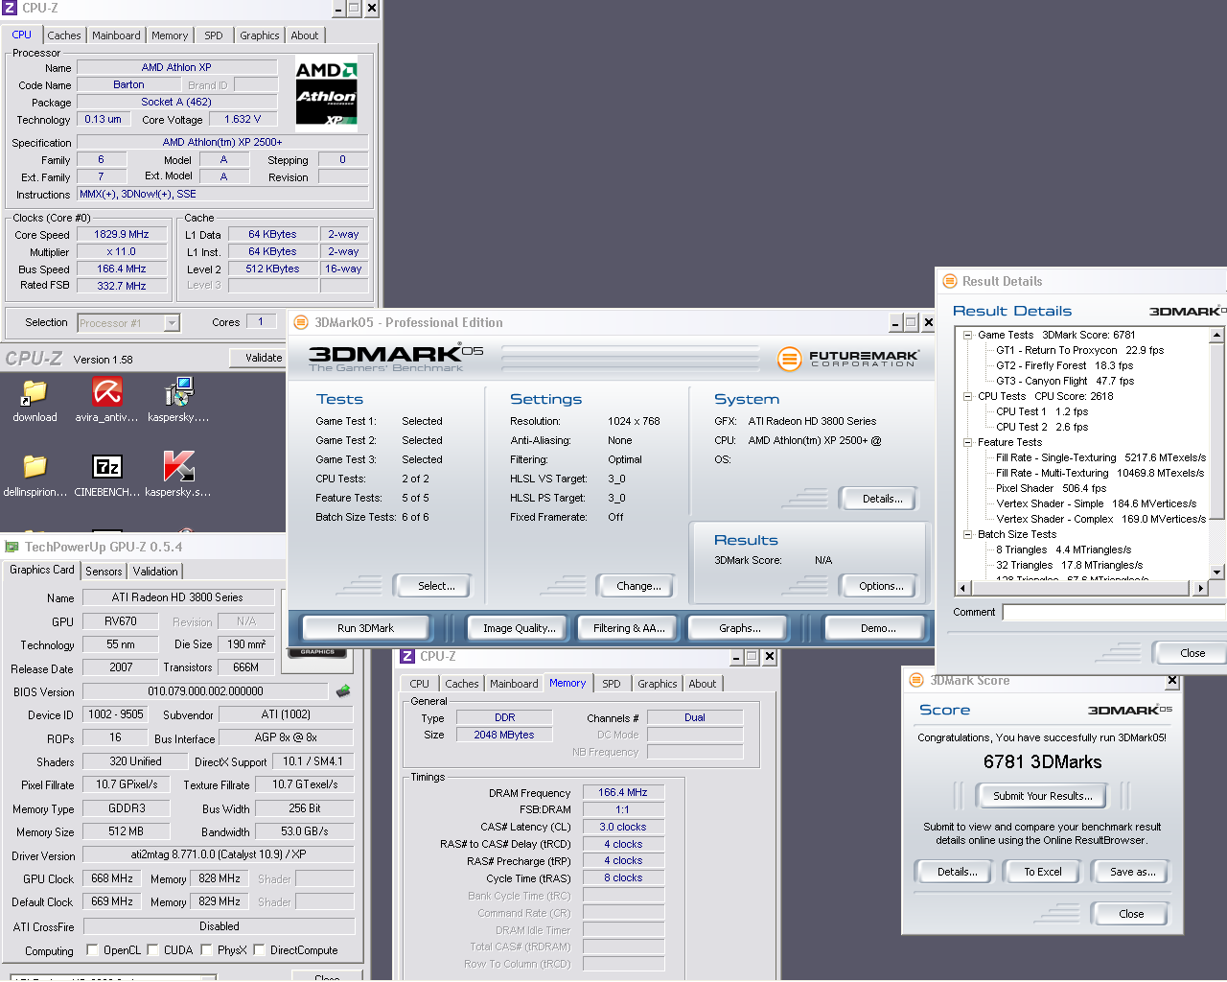This screenshot has width=1227, height=982.
Task: Open Filtering & AA settings
Action: tap(629, 628)
